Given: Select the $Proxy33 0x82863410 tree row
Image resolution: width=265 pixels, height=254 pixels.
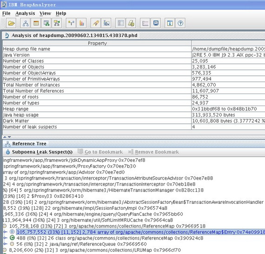Looking at the screenshot, I should click(43, 196).
